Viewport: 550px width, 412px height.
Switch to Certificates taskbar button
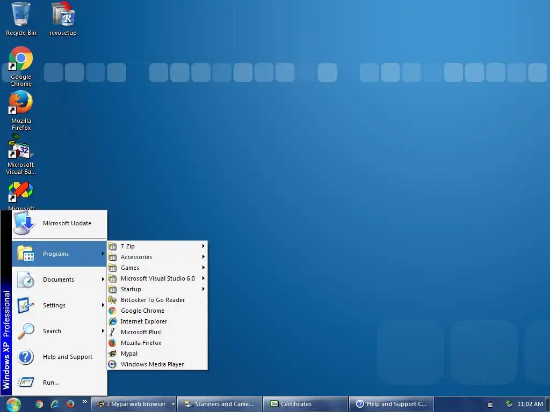pyautogui.click(x=306, y=404)
